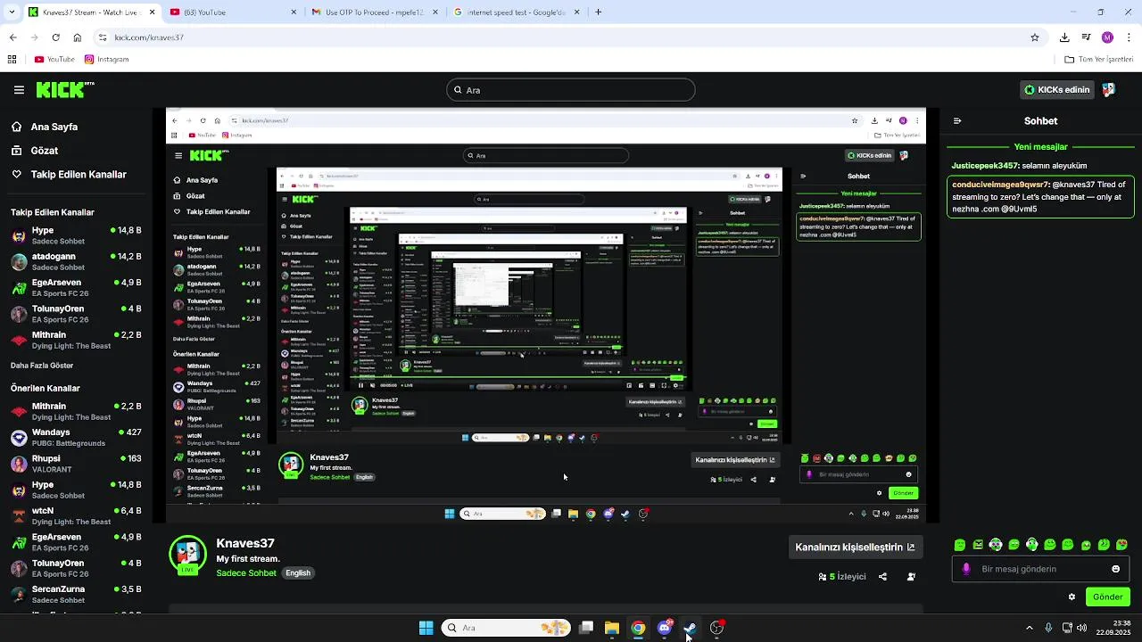Screen dimensions: 1142x642
Task: Open Wandays PUBG: Battlegrounds channel
Action: [76, 438]
